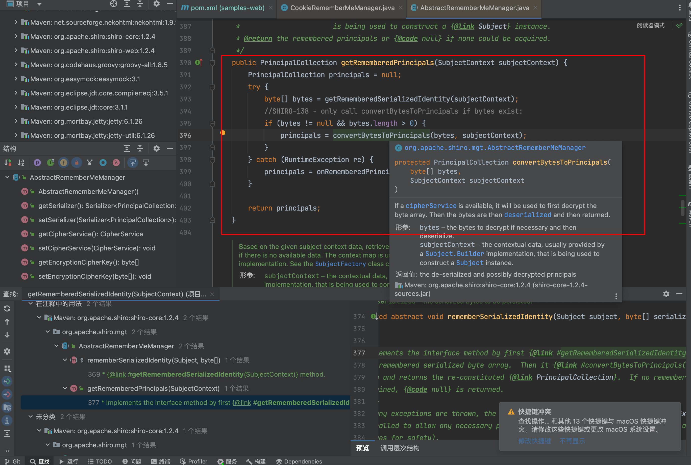Toggle show fields filter in Structure

(63, 163)
